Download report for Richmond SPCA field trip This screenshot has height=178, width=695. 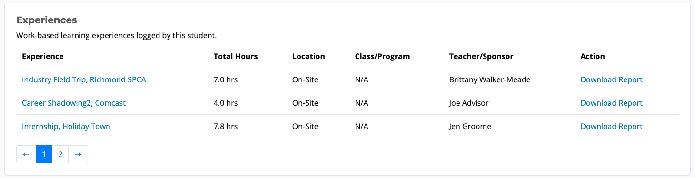coord(611,79)
